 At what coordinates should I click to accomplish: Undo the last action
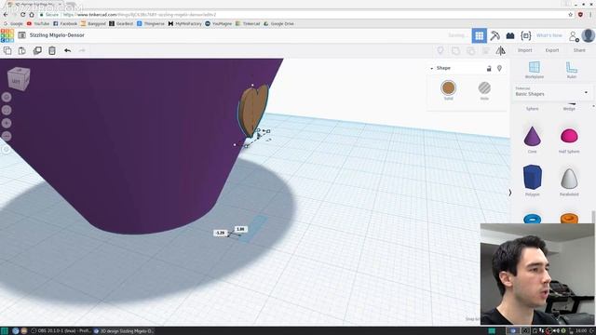[67, 50]
